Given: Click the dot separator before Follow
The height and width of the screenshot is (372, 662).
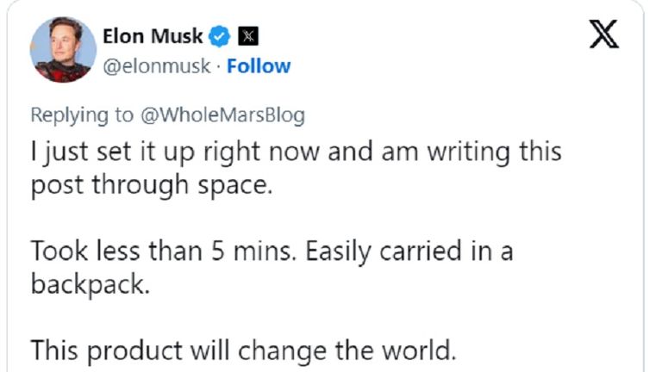Looking at the screenshot, I should [217, 65].
